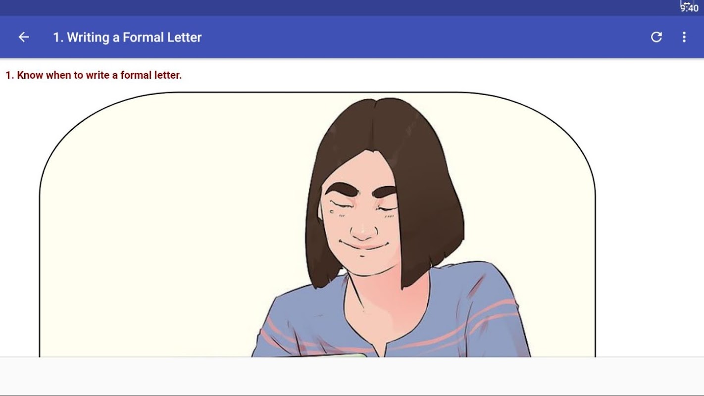This screenshot has height=396, width=704.
Task: Tap the small status icon above the clock
Action: 687,3
